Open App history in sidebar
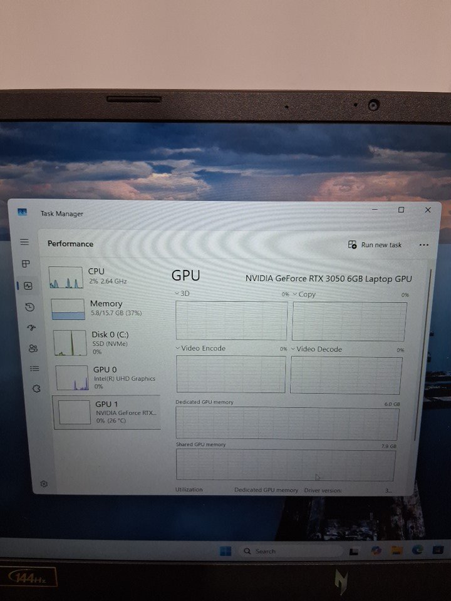The height and width of the screenshot is (601, 451). [29, 307]
